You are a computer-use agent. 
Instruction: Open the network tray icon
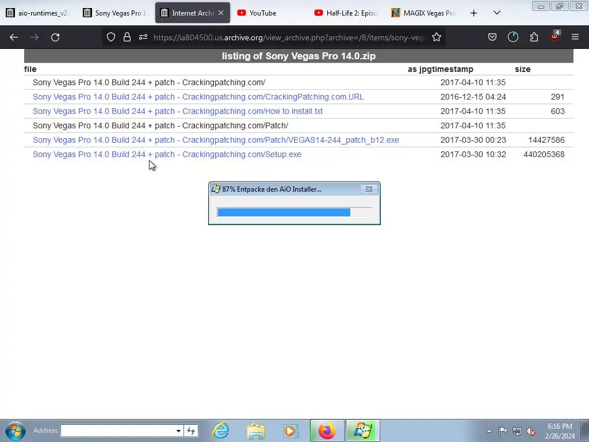click(517, 430)
